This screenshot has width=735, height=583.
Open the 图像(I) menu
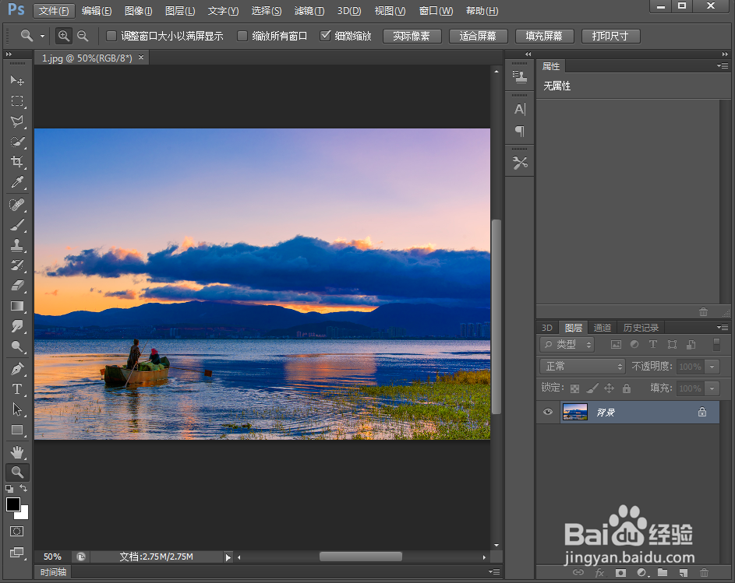click(x=138, y=11)
